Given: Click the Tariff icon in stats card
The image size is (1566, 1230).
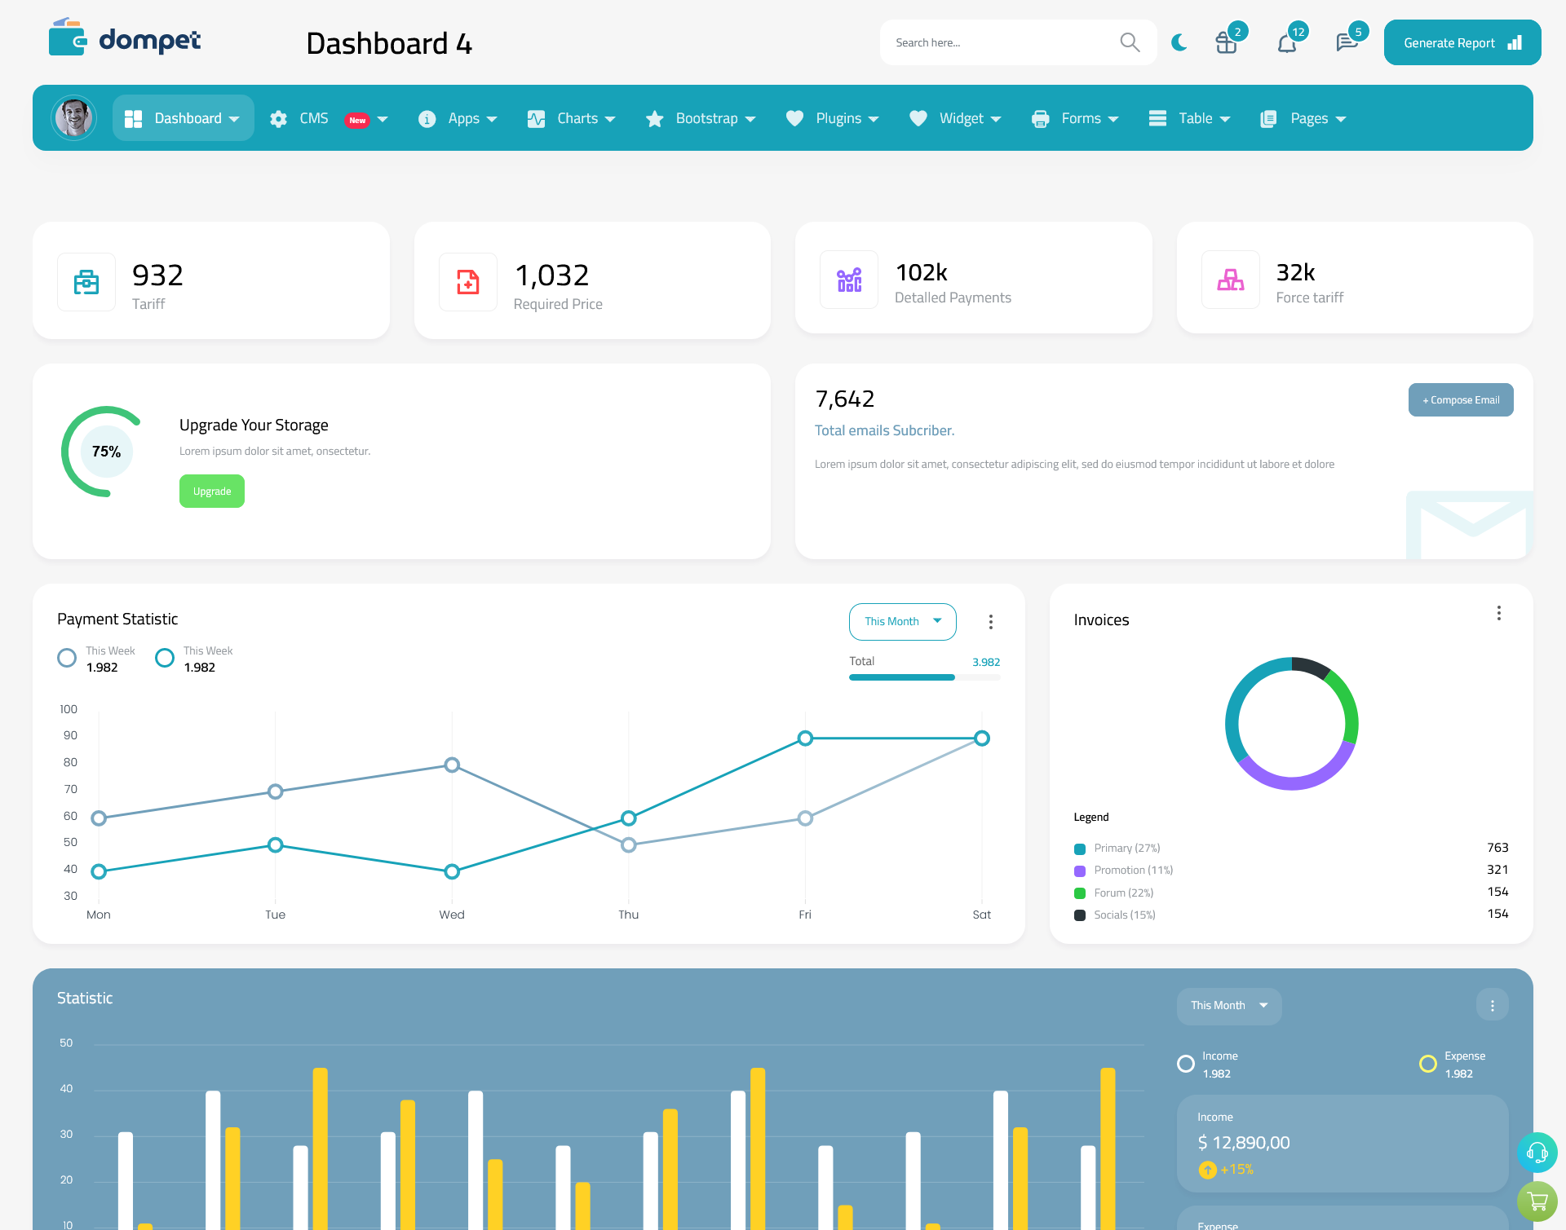Looking at the screenshot, I should tap(86, 281).
